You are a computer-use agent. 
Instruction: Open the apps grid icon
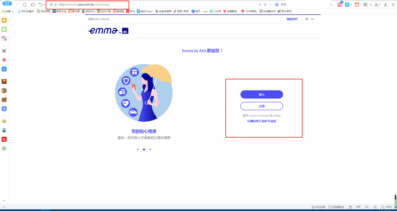[x=365, y=4]
